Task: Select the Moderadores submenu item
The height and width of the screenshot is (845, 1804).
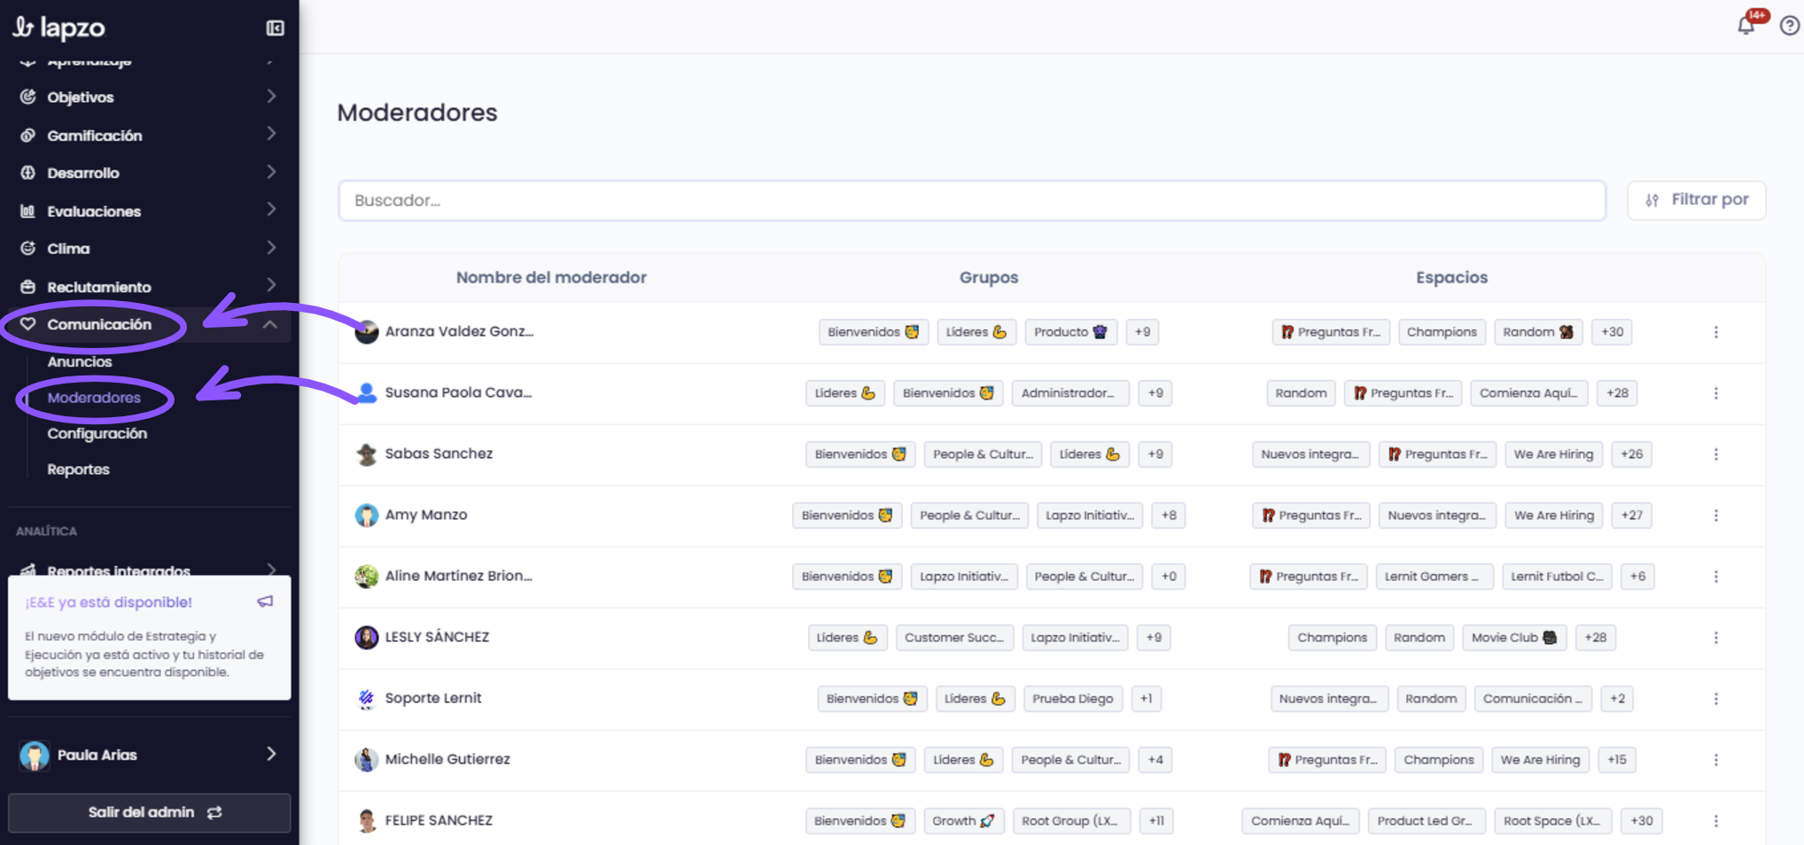Action: [x=94, y=398]
